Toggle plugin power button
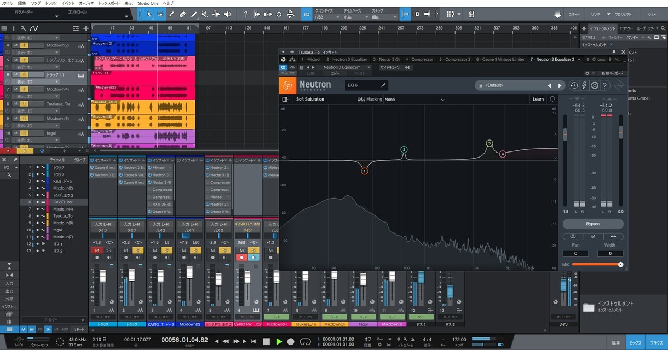Image resolution: width=668 pixels, height=350 pixels. click(284, 67)
